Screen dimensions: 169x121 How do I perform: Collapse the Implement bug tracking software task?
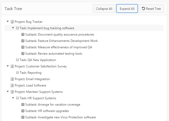(x=13, y=28)
